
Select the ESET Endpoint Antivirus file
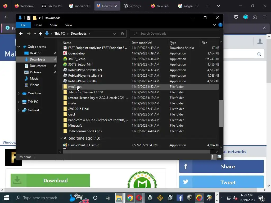pyautogui.click(x=97, y=48)
